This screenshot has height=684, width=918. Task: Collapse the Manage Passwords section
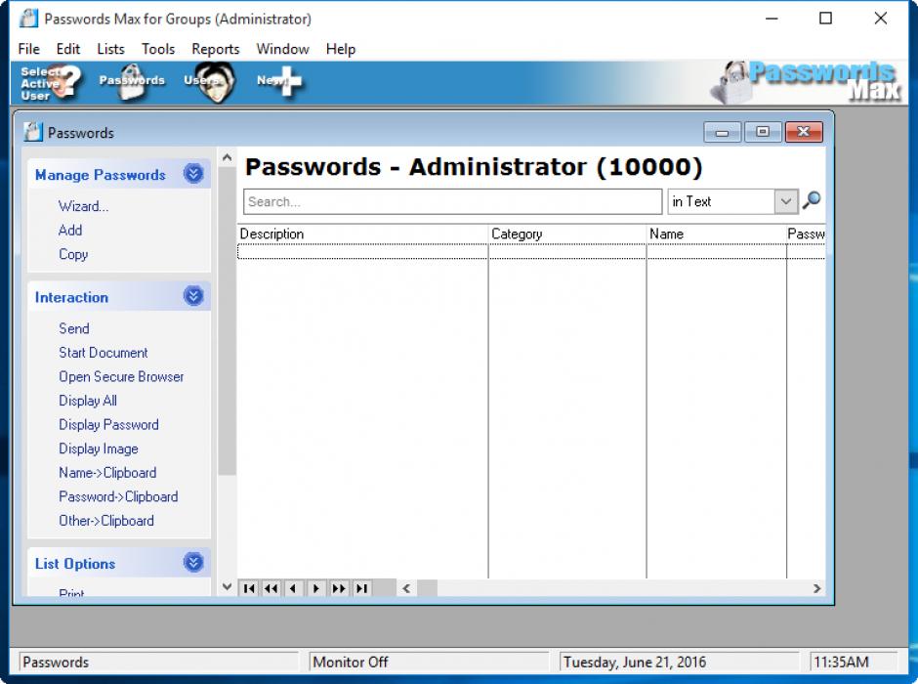coord(193,174)
